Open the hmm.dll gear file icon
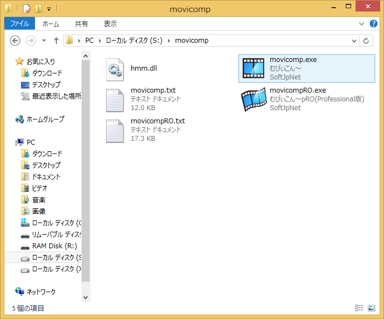This screenshot has height=319, width=384. coord(115,70)
